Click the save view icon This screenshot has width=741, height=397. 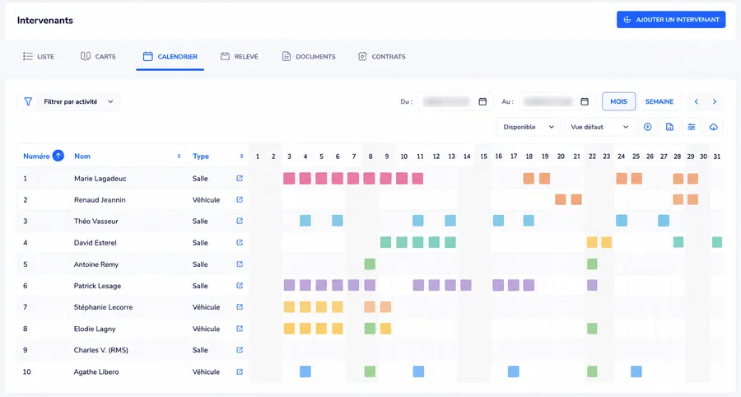669,127
